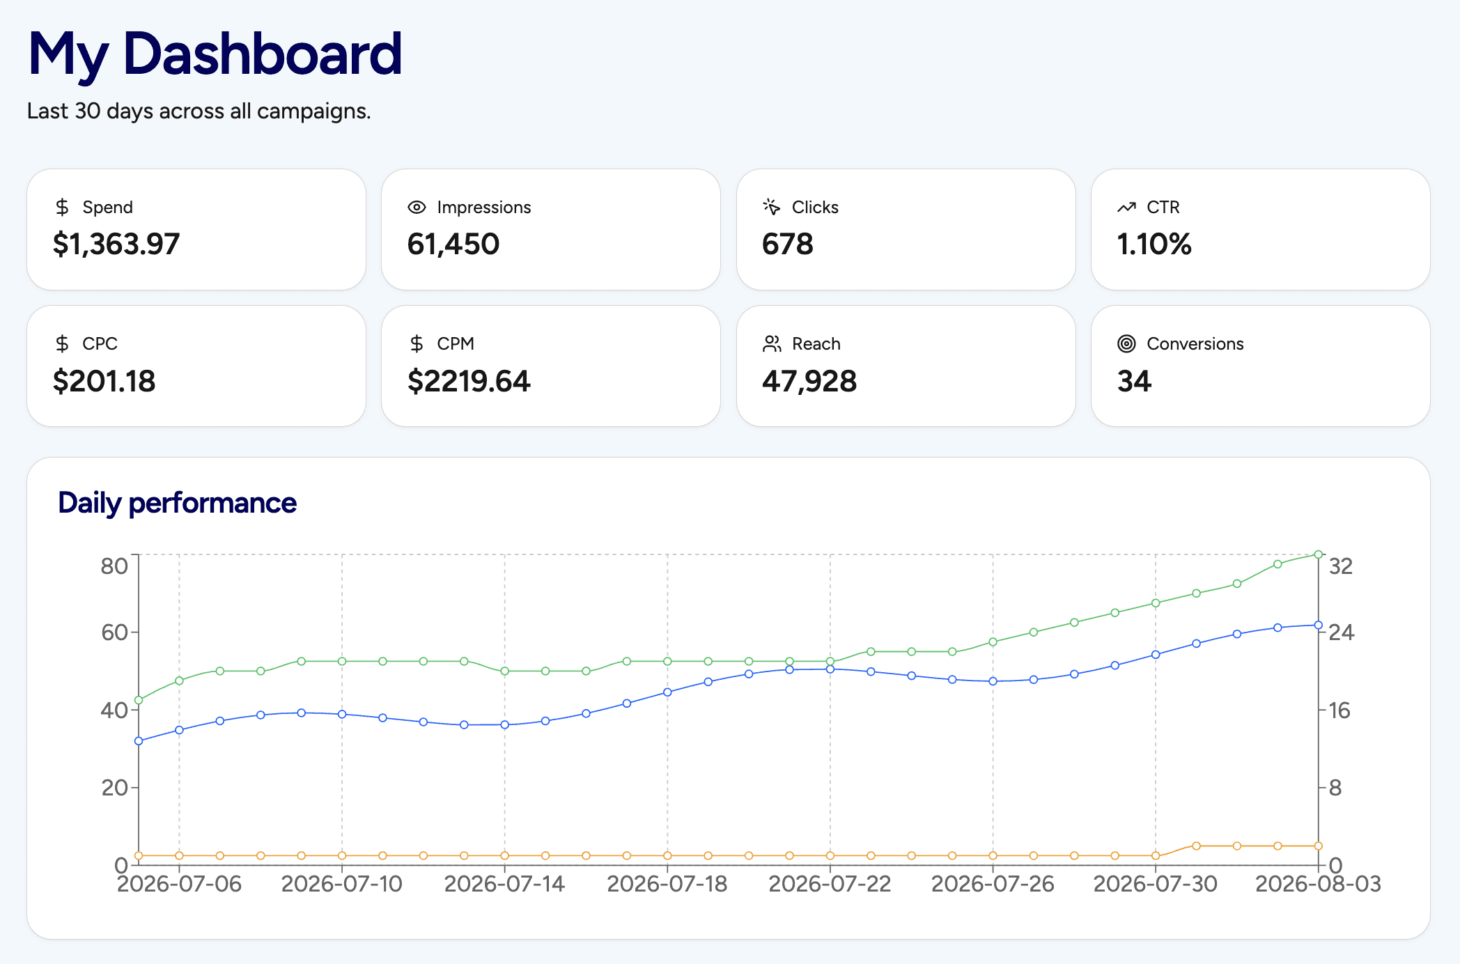The image size is (1460, 964).
Task: Select the 678 clicks value
Action: (788, 244)
